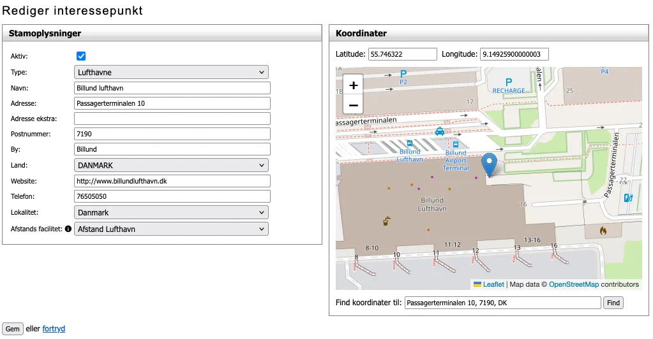The width and height of the screenshot is (653, 339).
Task: Click the map zoom out minus button
Action: click(354, 105)
